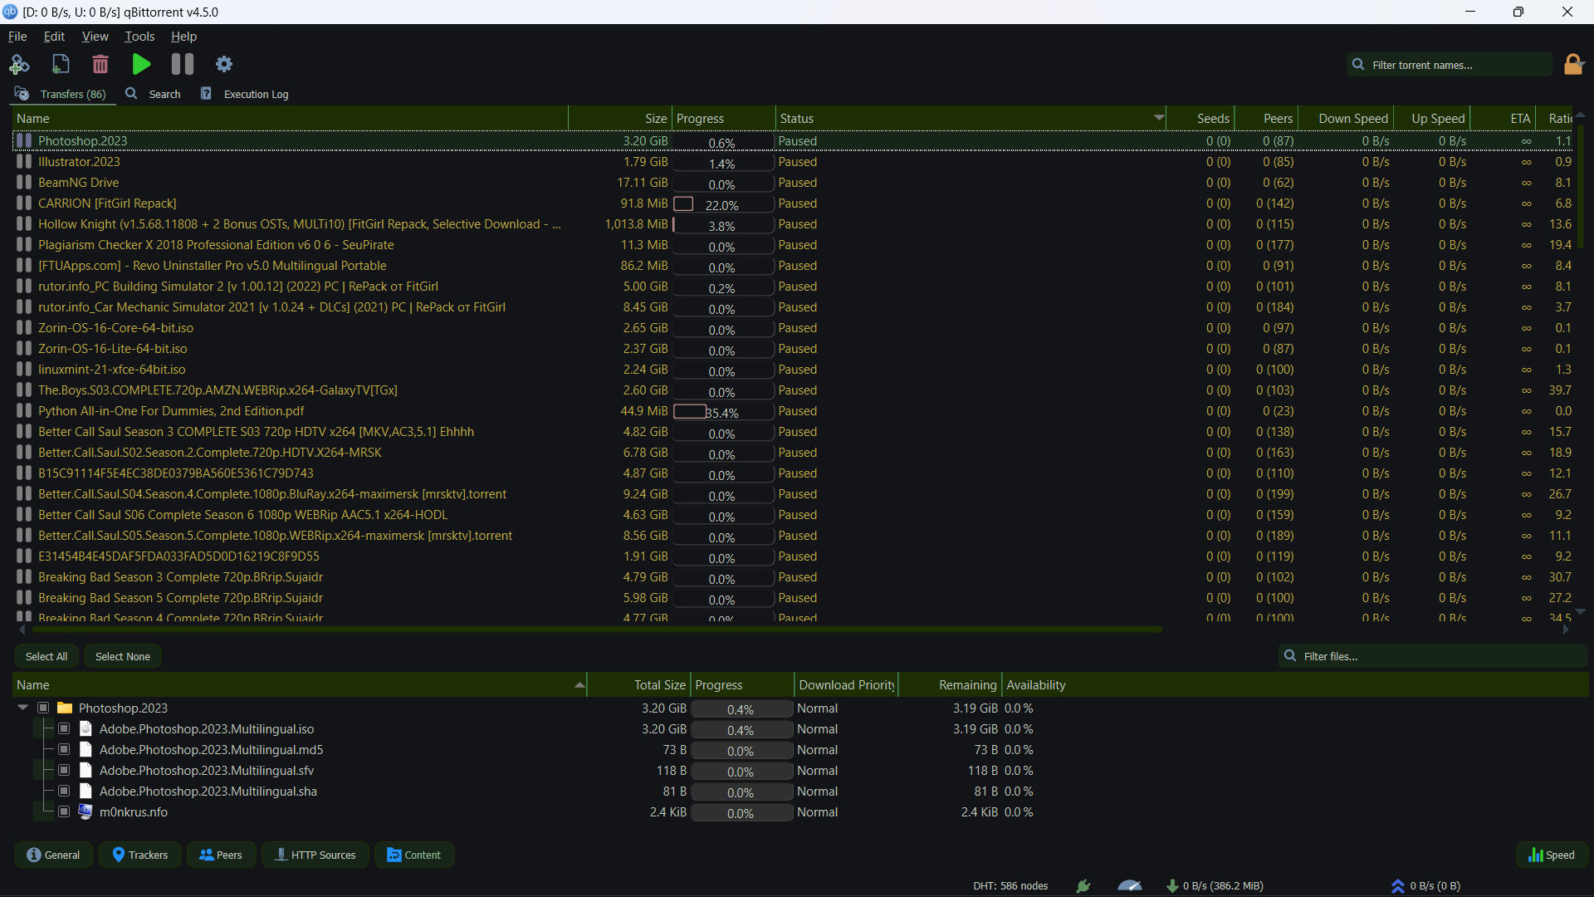Viewport: 1594px width, 897px height.
Task: Click alternative speed limits speedometer icon
Action: point(1129,885)
